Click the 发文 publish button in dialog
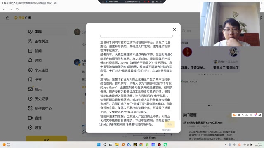264x148 pixels. point(170,124)
